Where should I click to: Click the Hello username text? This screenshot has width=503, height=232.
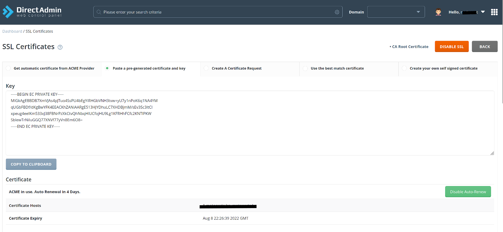(x=463, y=12)
